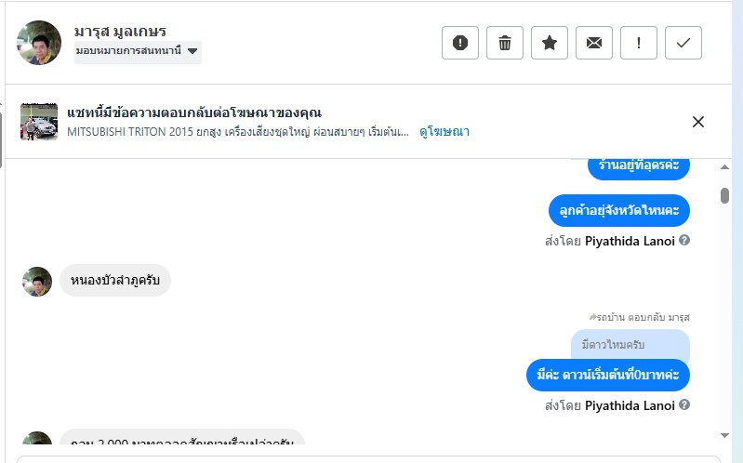Click customer avatar beside หนองบัวลำภูครับ message

tap(37, 281)
